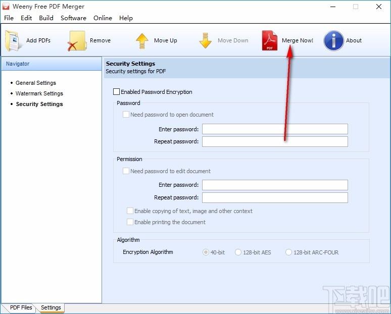Go to General Settings in Navigator

[x=36, y=83]
